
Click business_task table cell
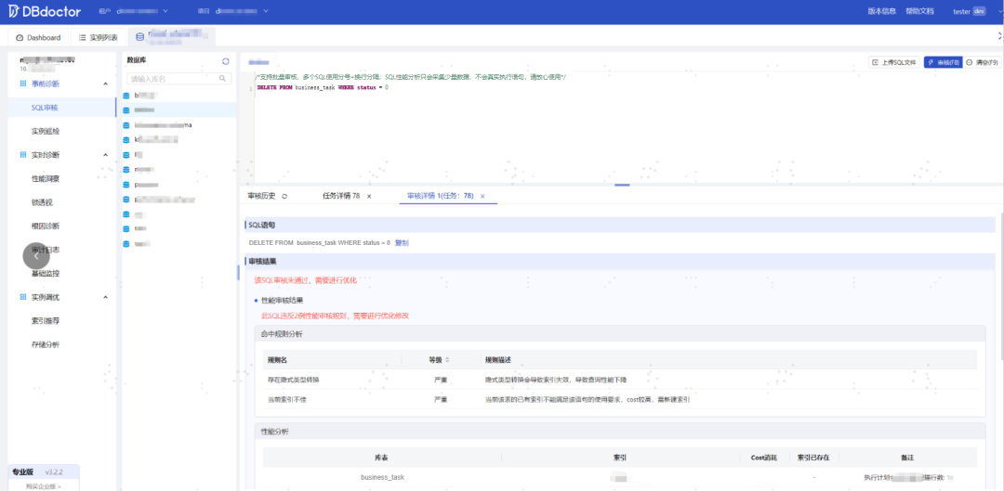tap(382, 477)
